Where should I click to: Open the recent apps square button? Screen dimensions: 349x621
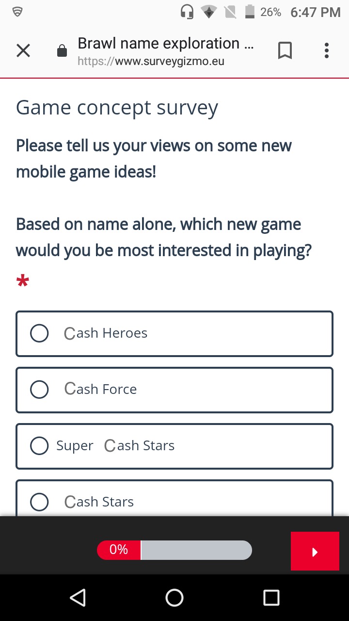(x=271, y=598)
